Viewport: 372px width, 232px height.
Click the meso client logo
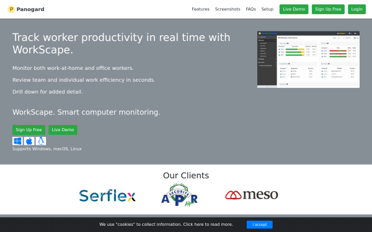[252, 195]
